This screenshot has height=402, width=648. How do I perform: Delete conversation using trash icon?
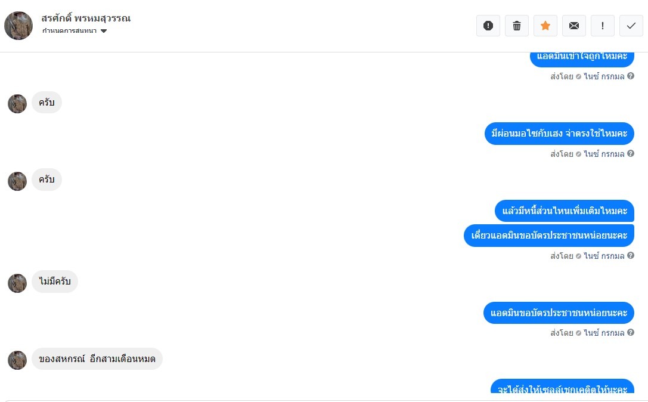(517, 26)
